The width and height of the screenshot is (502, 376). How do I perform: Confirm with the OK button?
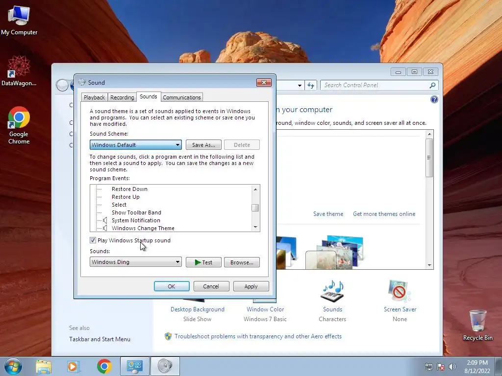click(x=172, y=286)
